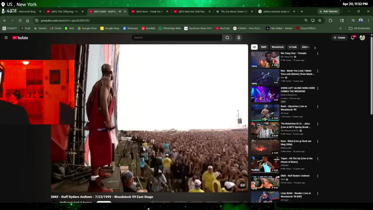The image size is (373, 210).
Task: Open options for Bush Glycerine video
Action: [318, 107]
